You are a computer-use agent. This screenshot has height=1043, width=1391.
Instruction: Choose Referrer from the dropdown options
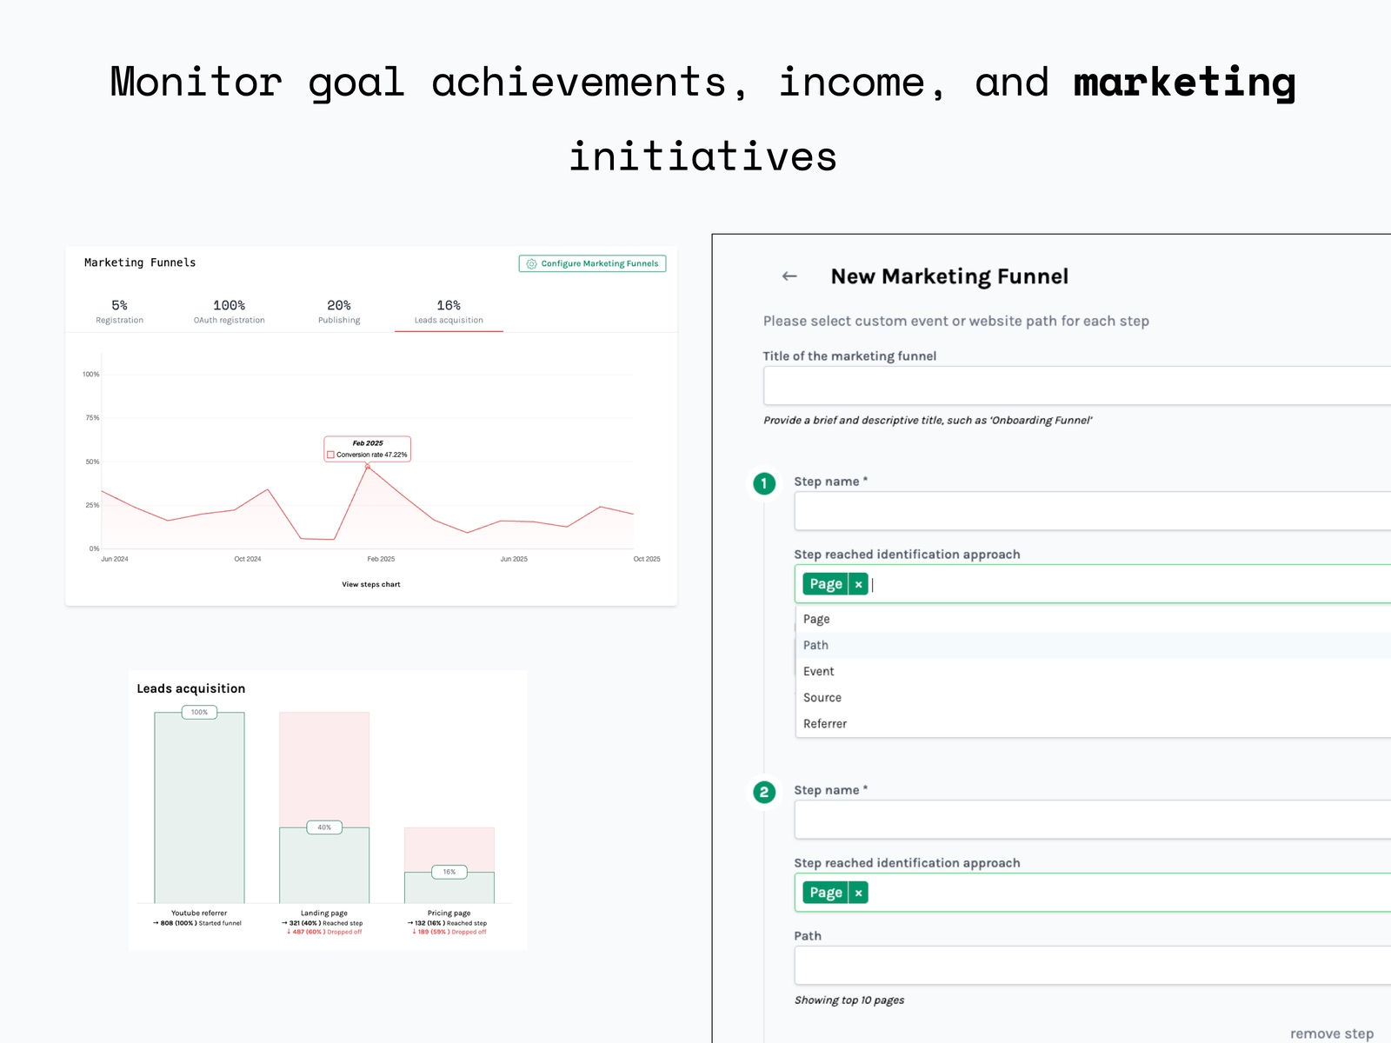[x=824, y=723]
